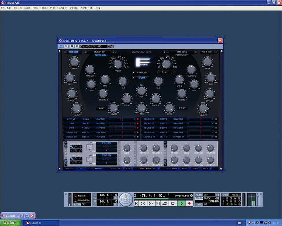Select LFO1 x2 modulation source slot
Image resolution: width=282 pixels, height=226 pixels.
click(71, 119)
